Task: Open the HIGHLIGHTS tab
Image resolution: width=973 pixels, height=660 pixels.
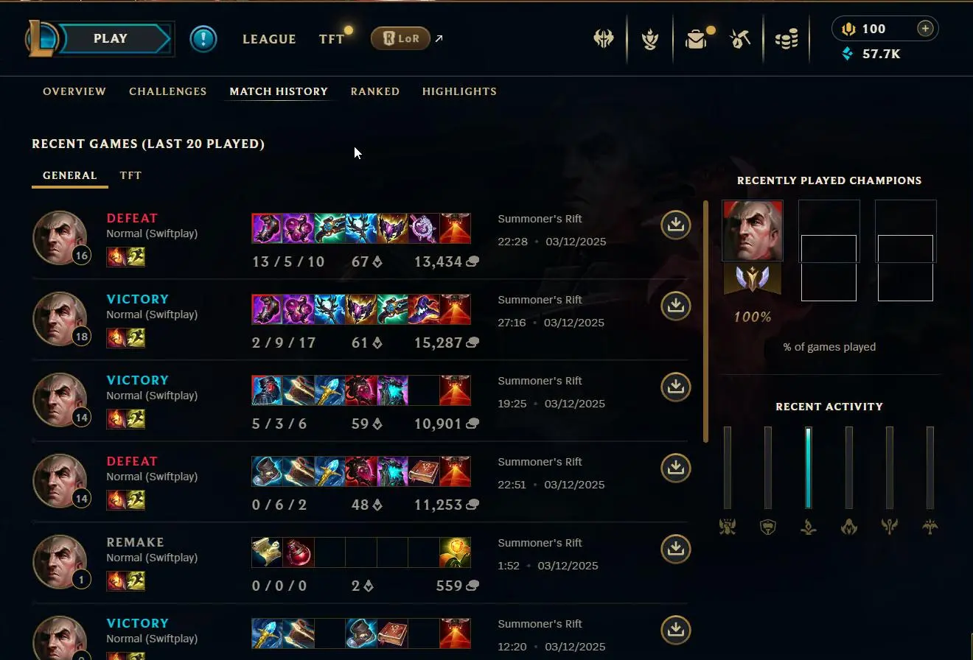Action: pos(459,91)
